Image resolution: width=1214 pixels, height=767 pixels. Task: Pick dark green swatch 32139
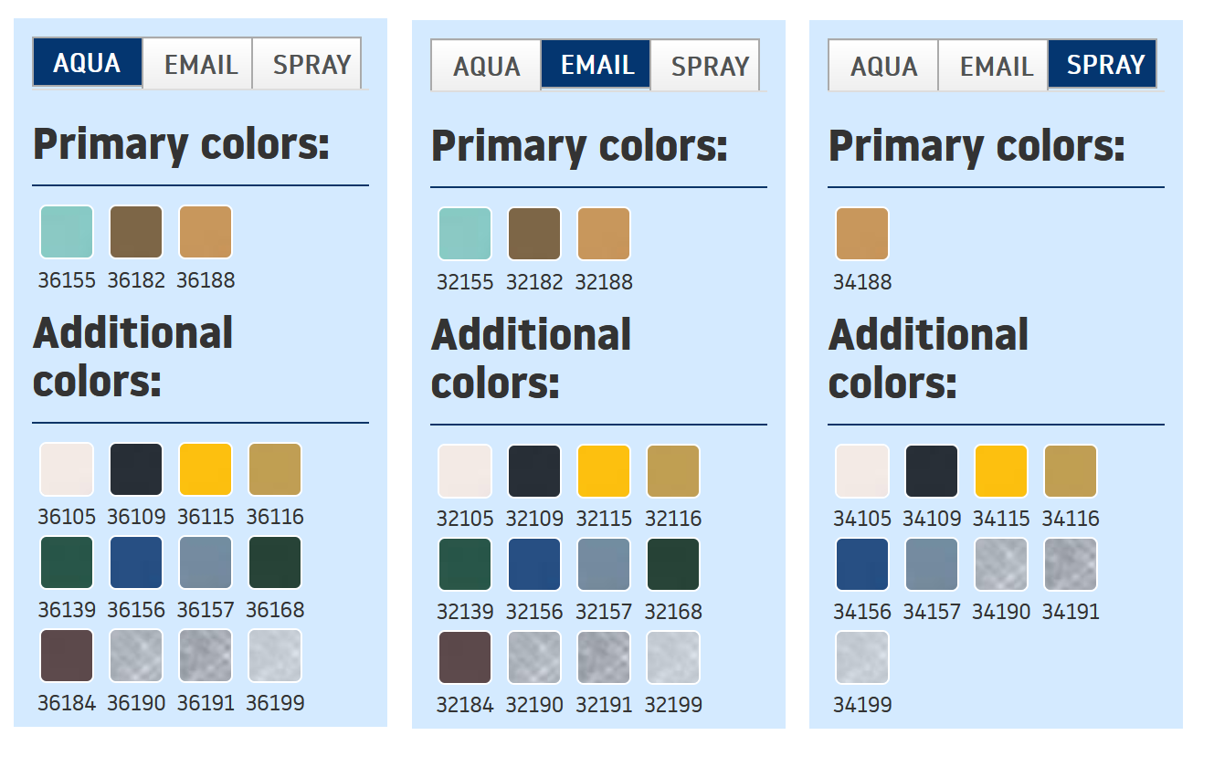tap(465, 564)
